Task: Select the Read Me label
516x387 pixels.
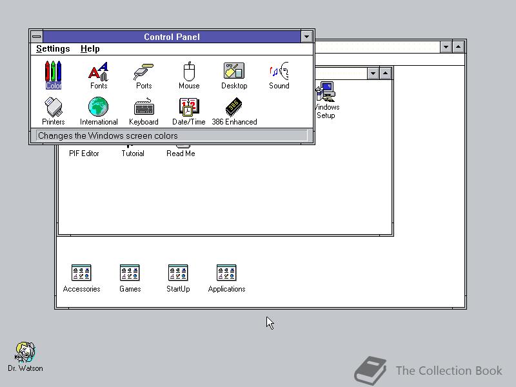Action: [181, 154]
